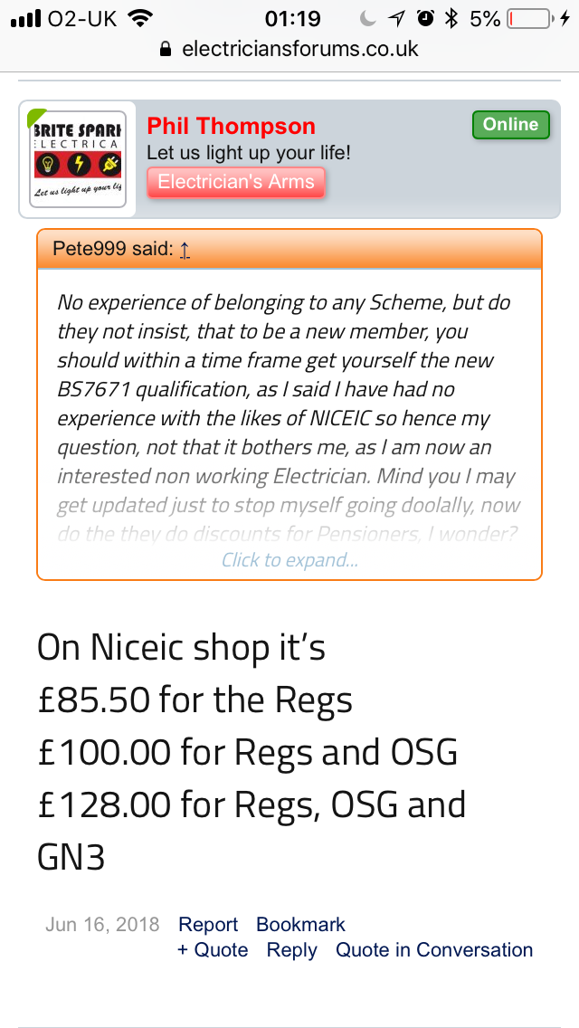Report this post
This screenshot has height=1028, width=579.
coord(208,925)
